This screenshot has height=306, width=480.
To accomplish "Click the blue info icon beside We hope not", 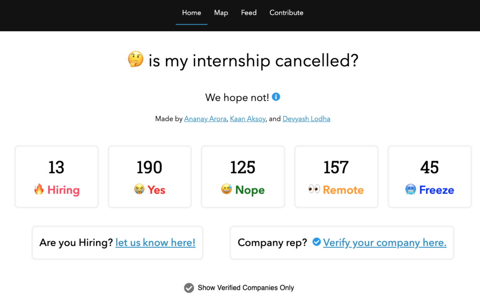I will (x=275, y=97).
